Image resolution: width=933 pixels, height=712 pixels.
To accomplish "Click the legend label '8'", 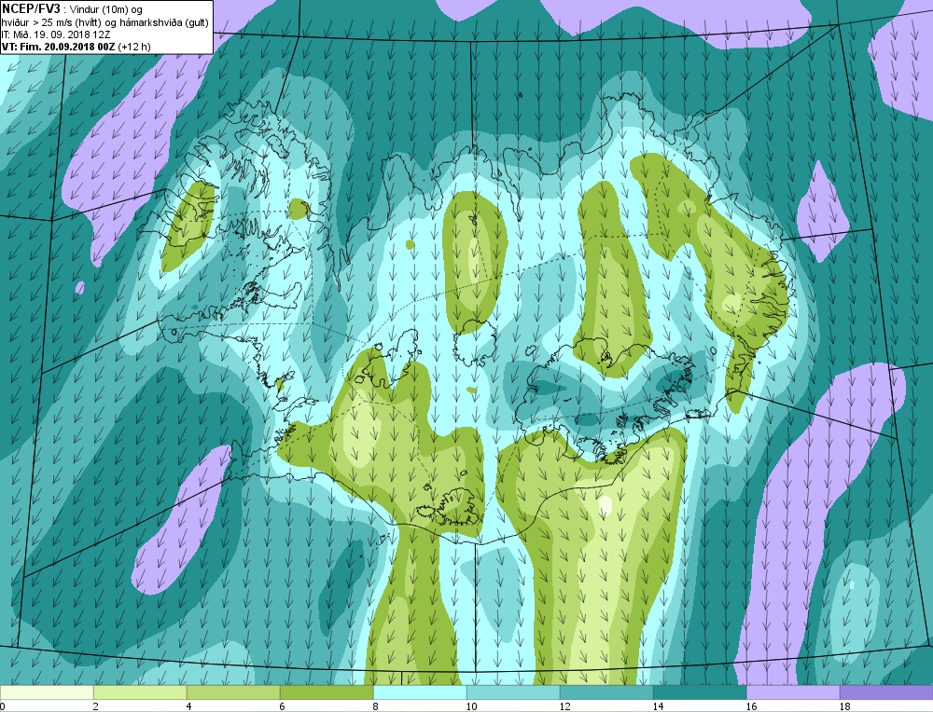I will (375, 706).
